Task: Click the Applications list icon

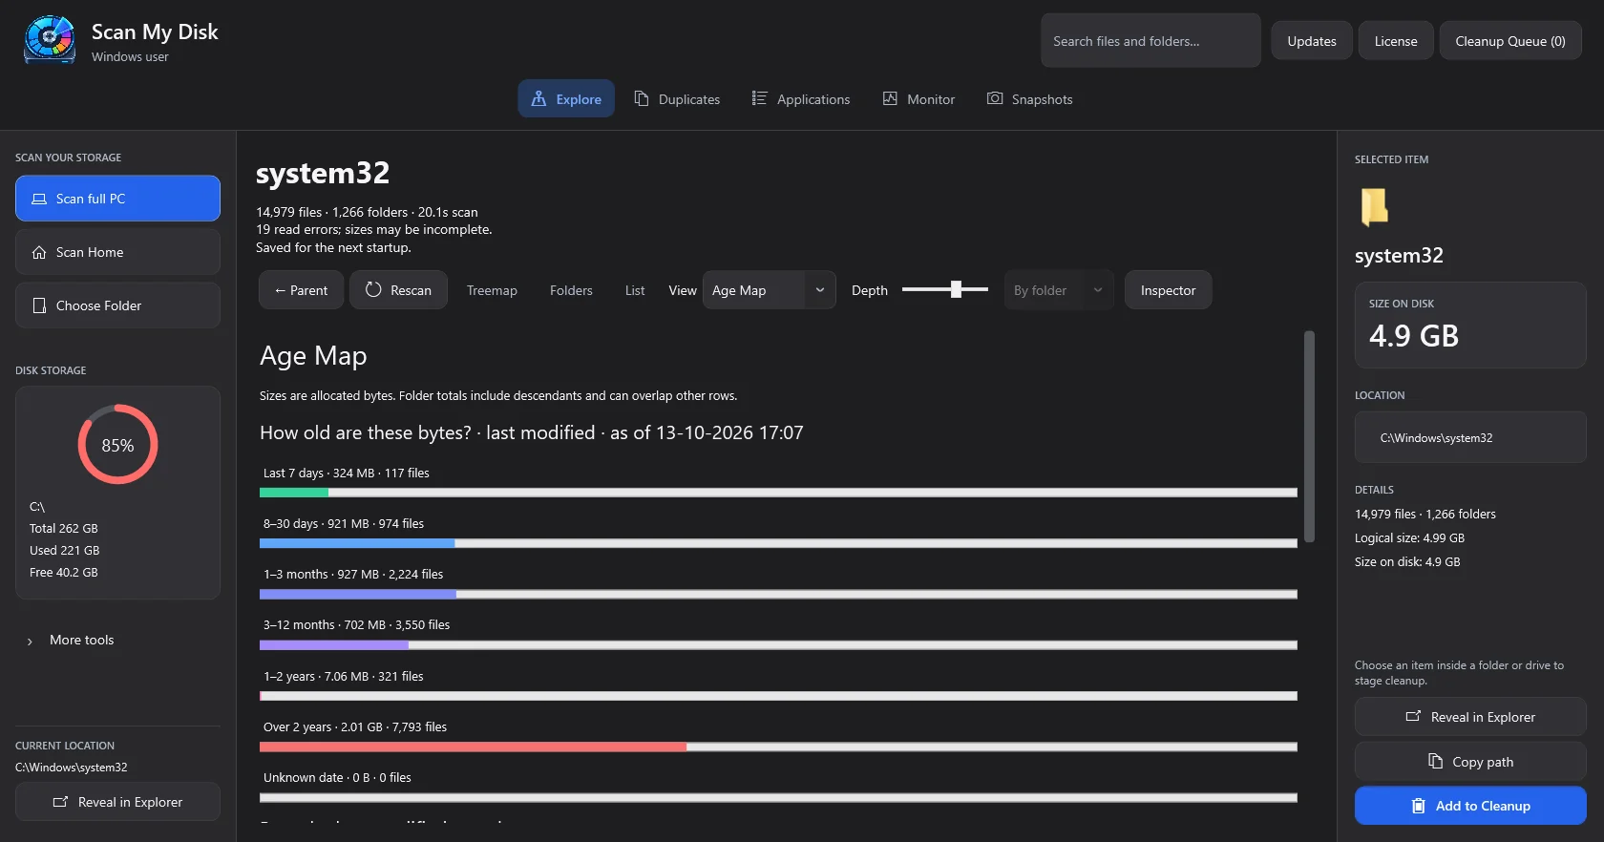Action: click(x=760, y=98)
